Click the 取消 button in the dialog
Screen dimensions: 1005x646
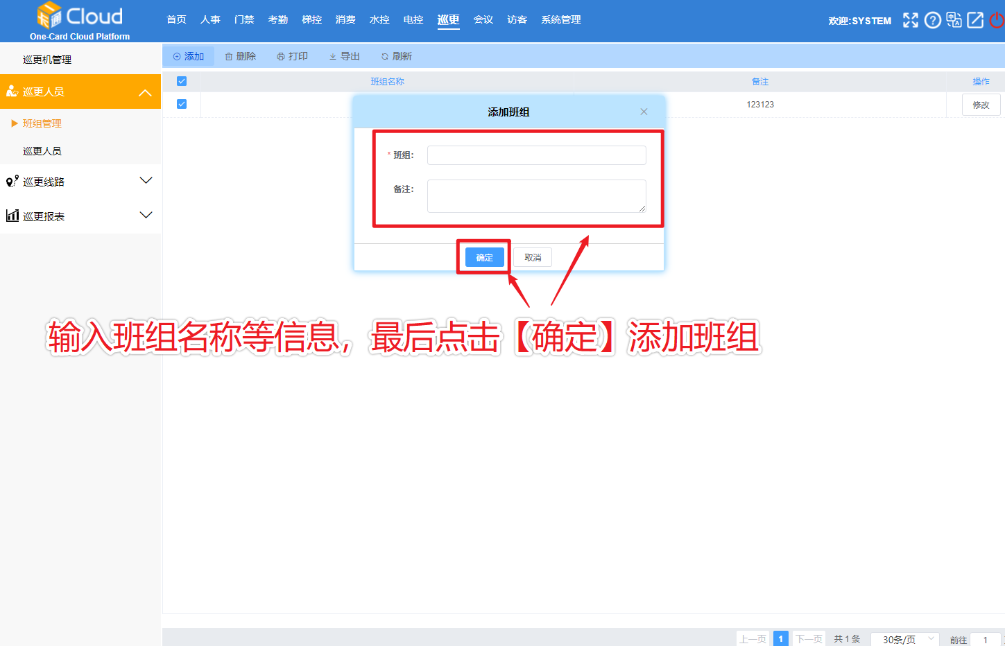tap(533, 257)
